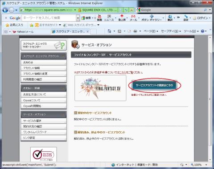Open the お気に入り Favorites star button
The image size is (214, 169).
[x=14, y=25]
